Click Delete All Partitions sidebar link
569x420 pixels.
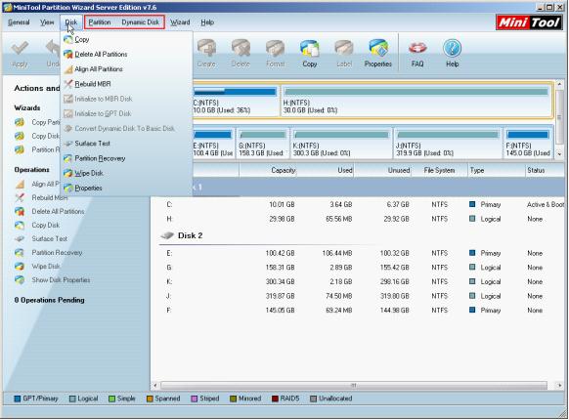(58, 211)
